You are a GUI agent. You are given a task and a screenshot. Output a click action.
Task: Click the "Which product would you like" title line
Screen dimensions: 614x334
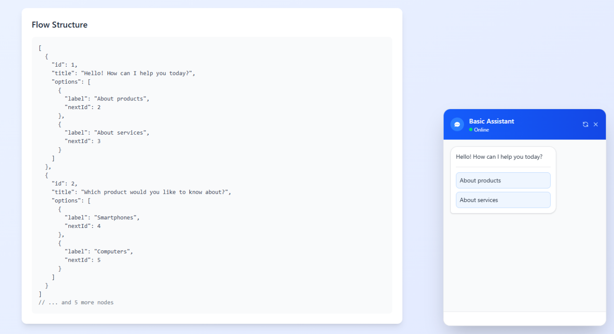coord(141,192)
